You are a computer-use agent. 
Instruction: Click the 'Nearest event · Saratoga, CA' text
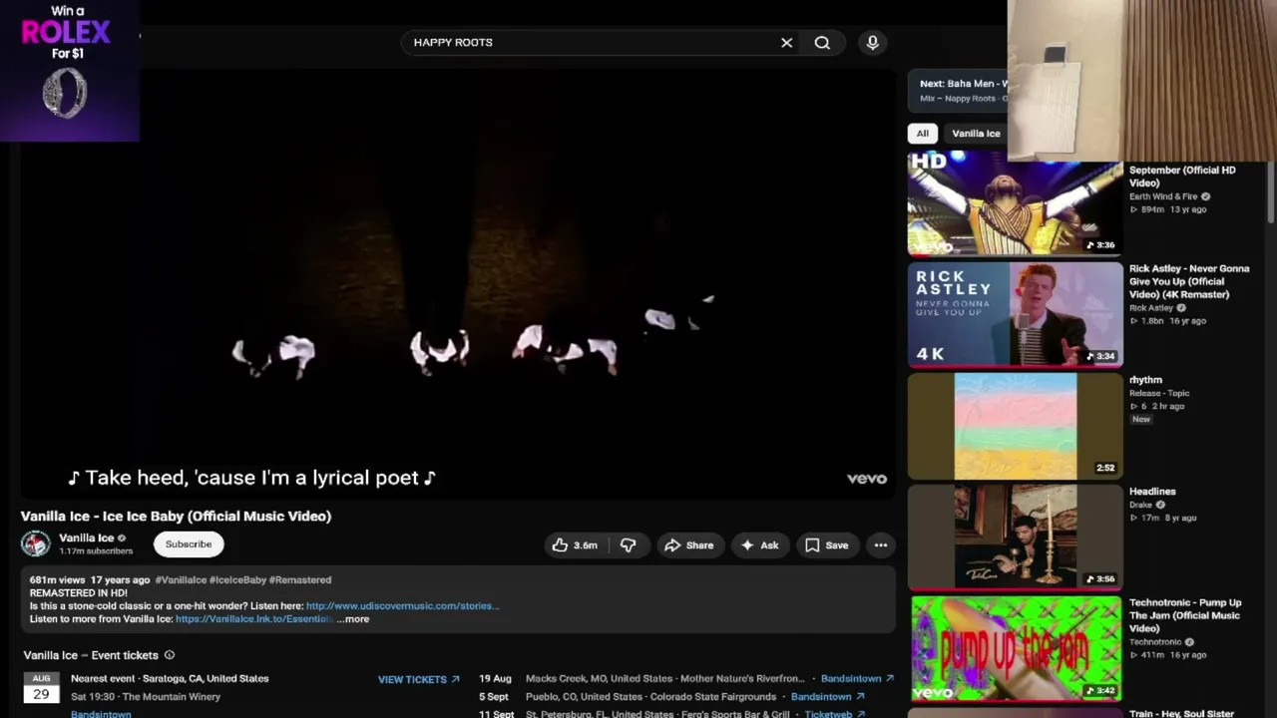pyautogui.click(x=170, y=679)
